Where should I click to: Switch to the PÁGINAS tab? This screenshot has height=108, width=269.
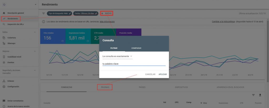pos(105,88)
